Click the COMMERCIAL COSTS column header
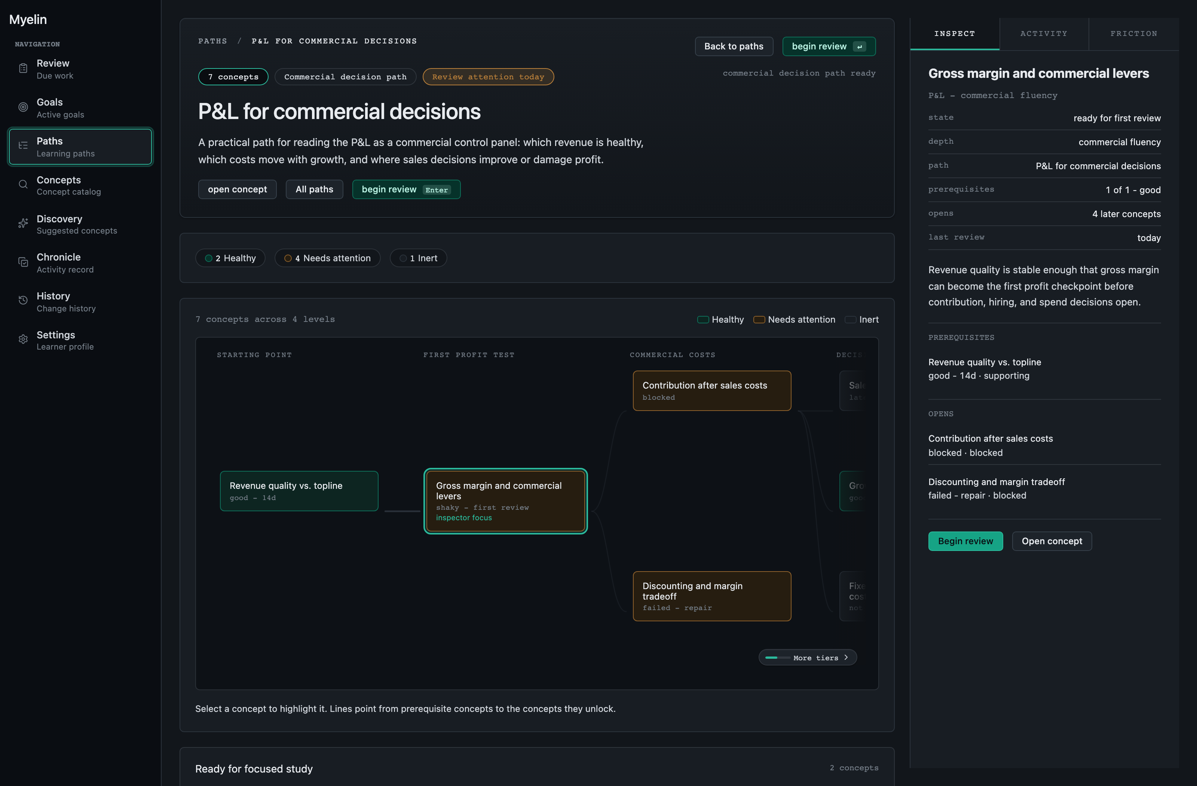 coord(673,355)
